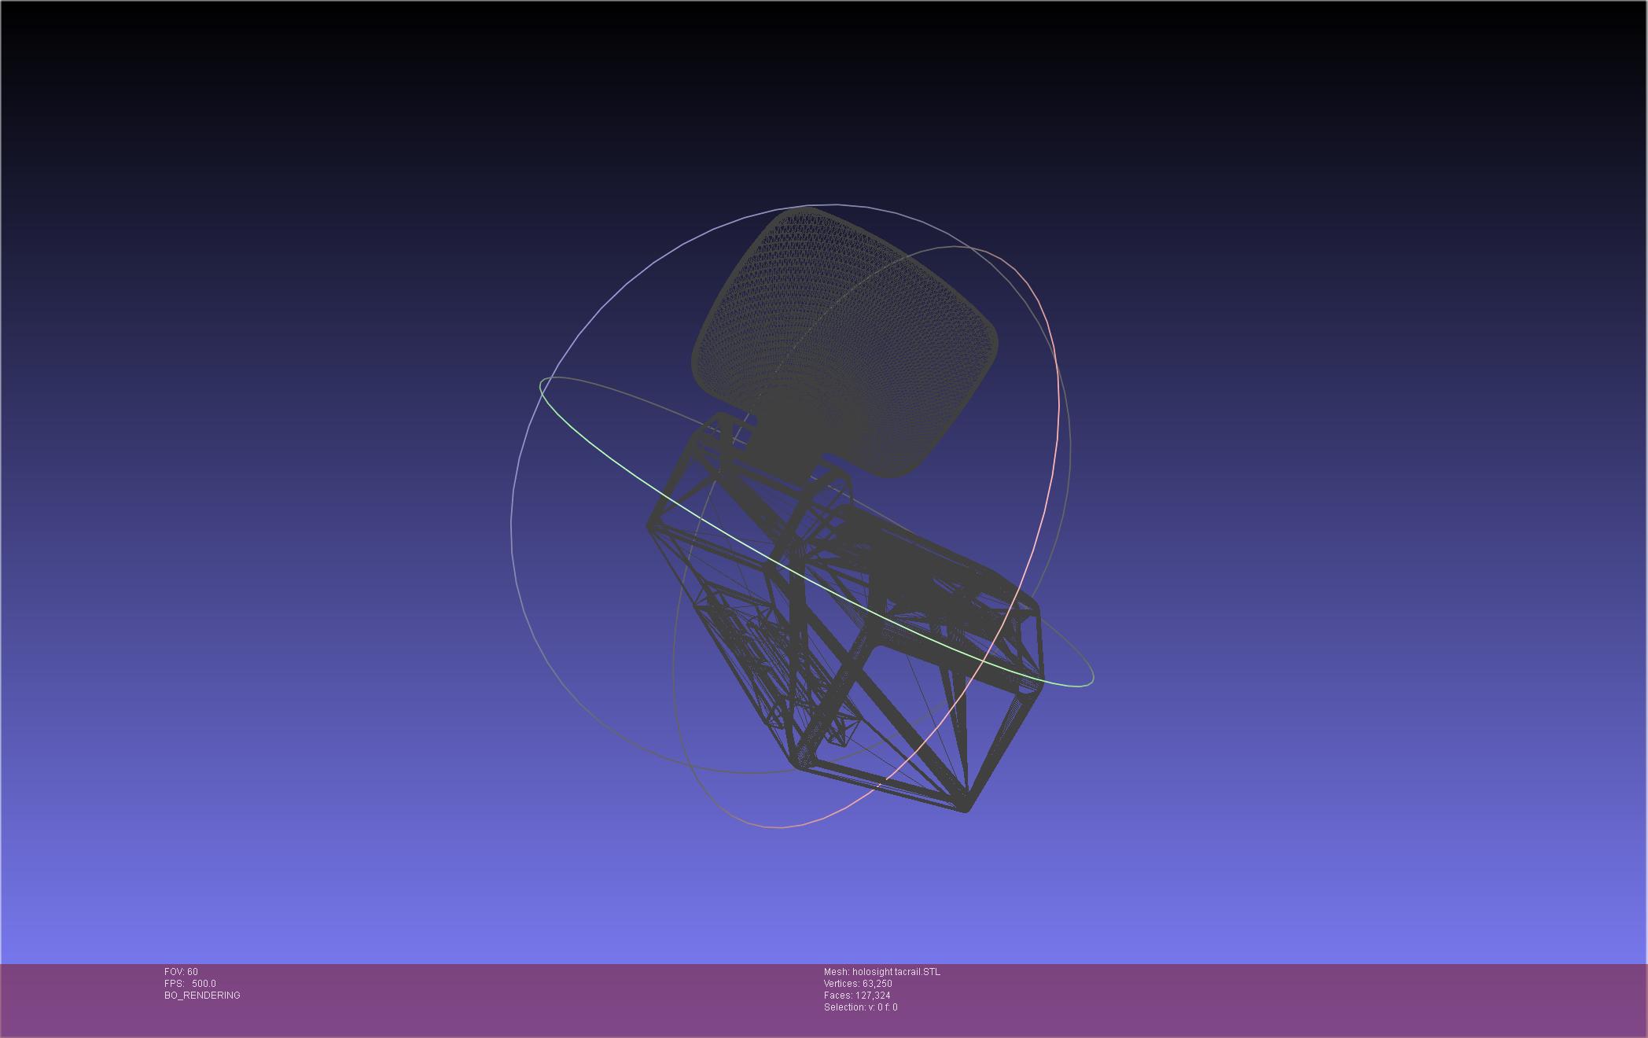Click the empty purple info bar area

[x=1258, y=999]
